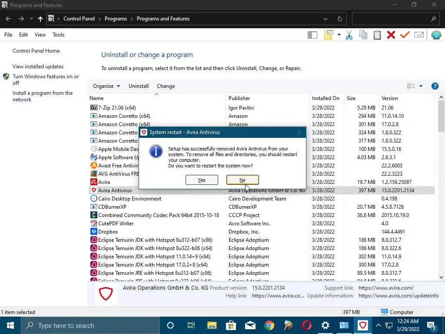Open the View menu
The width and height of the screenshot is (445, 334).
coord(40,35)
